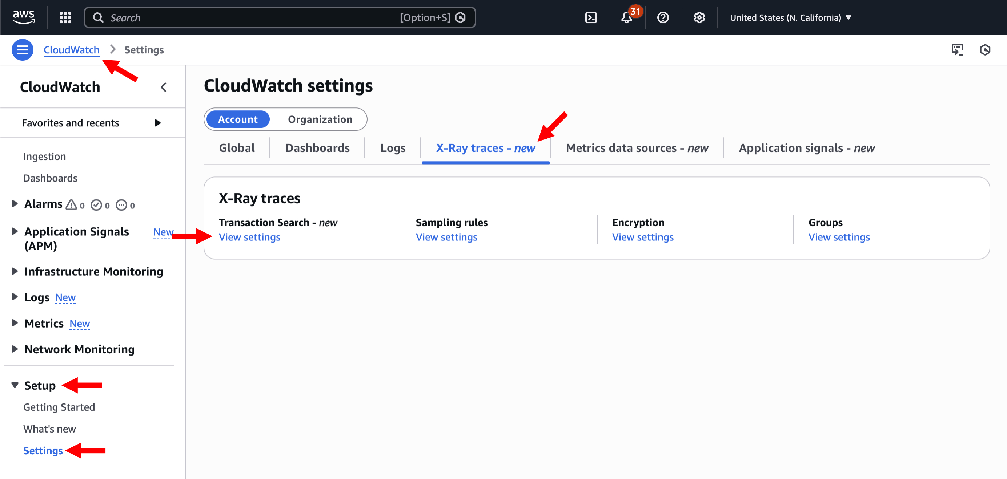Viewport: 1007px width, 479px height.
Task: Open the Dashboards settings tab
Action: (x=317, y=148)
